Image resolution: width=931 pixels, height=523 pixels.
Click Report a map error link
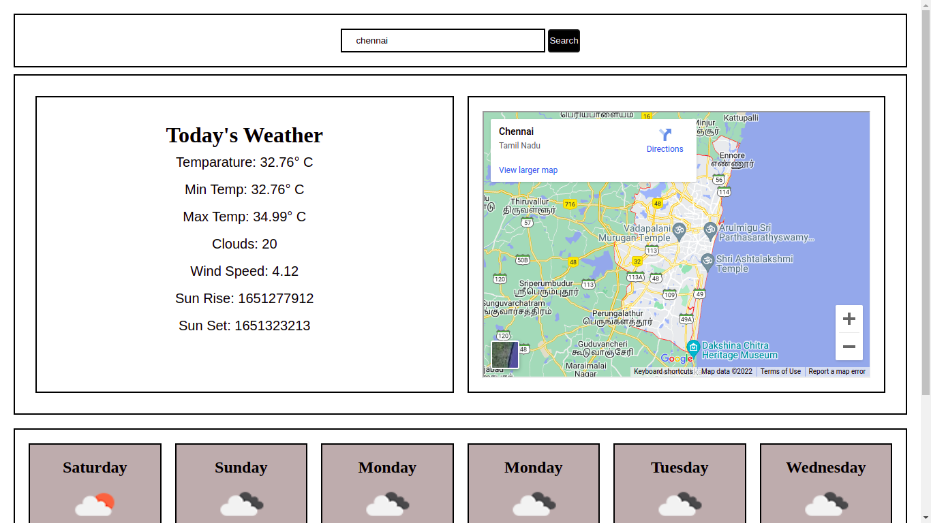click(x=837, y=372)
